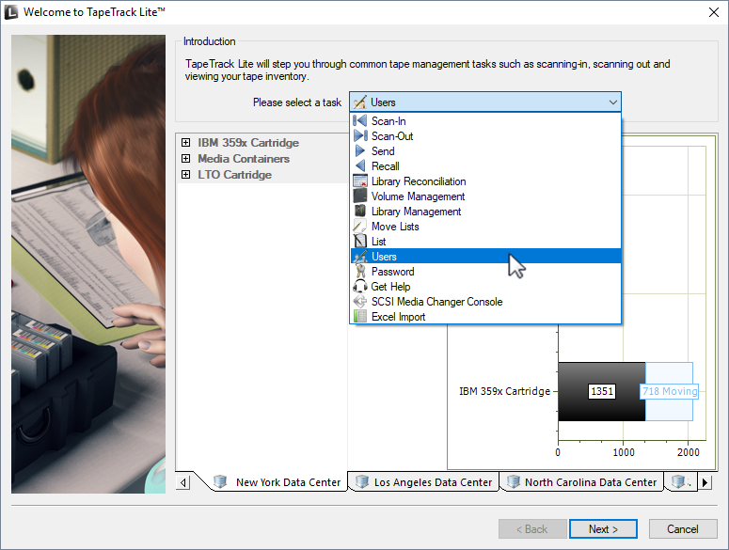Image resolution: width=729 pixels, height=550 pixels.
Task: Select the Send task option
Action: point(485,151)
